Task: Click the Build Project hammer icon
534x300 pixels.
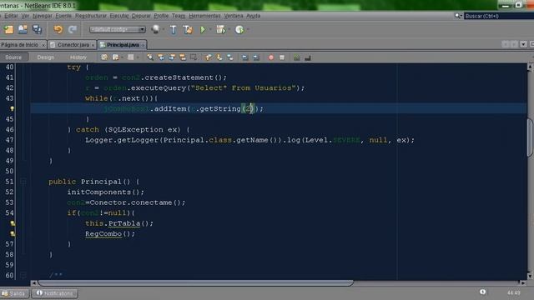Action: point(173,30)
